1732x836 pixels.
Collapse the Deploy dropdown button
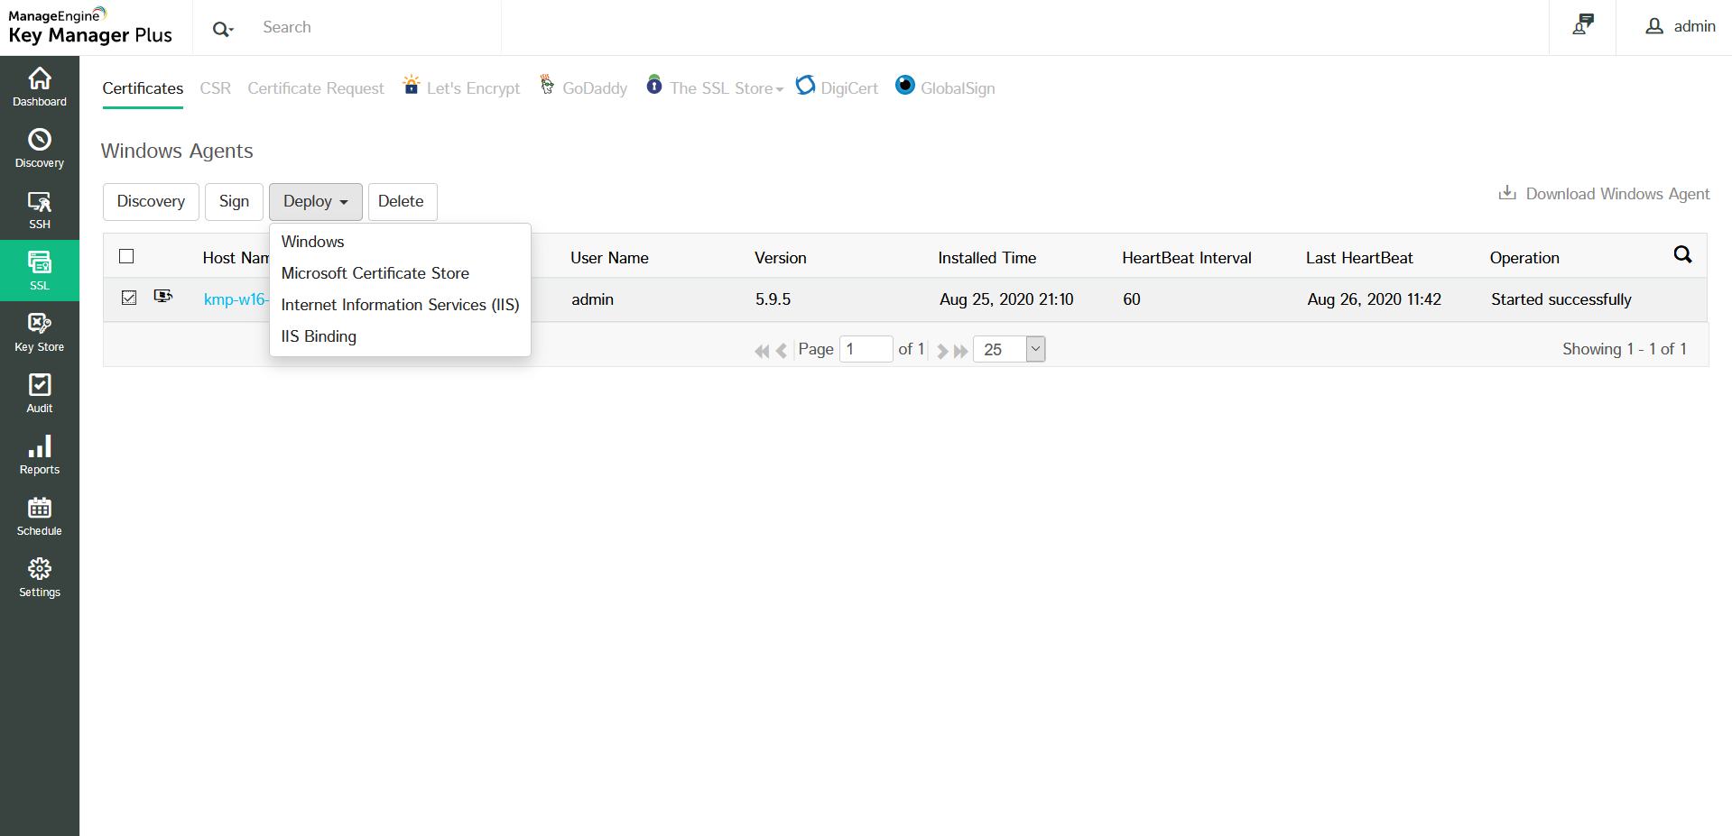[x=315, y=202]
